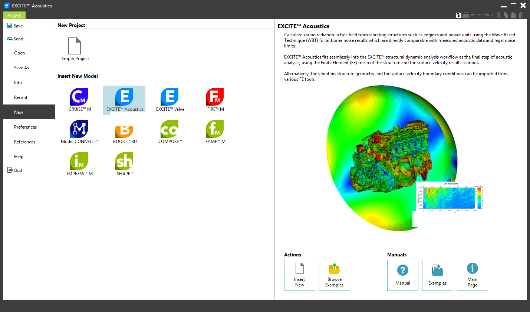This screenshot has width=530, height=312.
Task: Click the print icon in top toolbar
Action: coord(466,15)
